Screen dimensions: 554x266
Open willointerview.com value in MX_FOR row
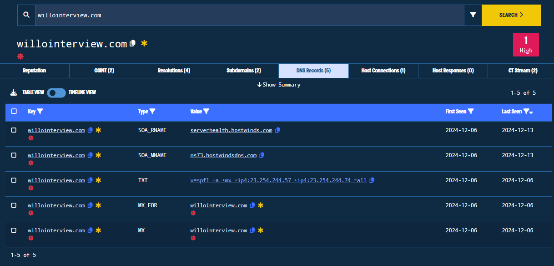[219, 205]
